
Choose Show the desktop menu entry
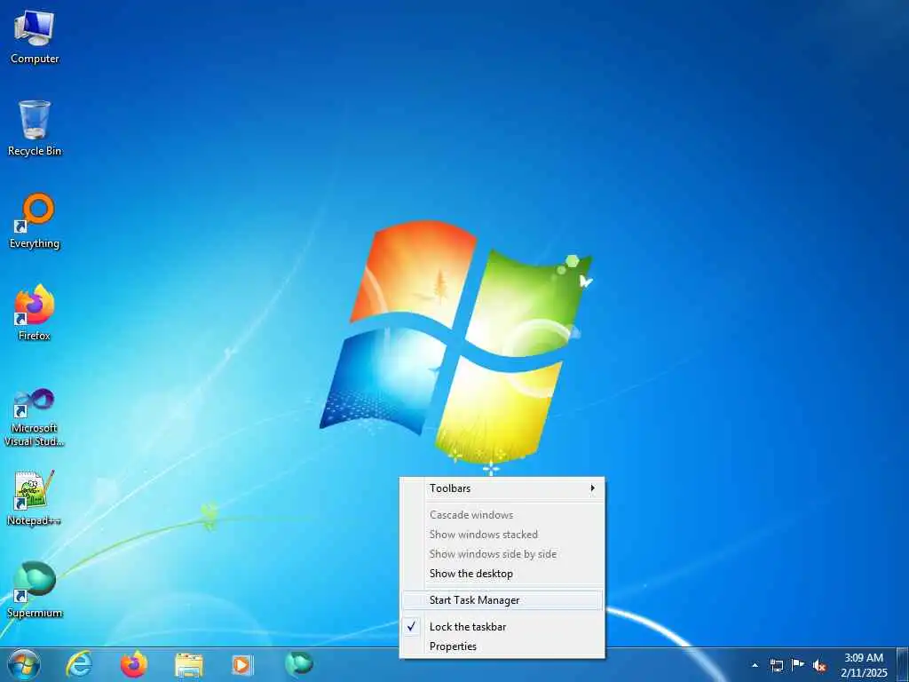502,574
